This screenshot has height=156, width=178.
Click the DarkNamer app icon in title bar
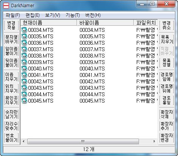[x=6, y=6]
